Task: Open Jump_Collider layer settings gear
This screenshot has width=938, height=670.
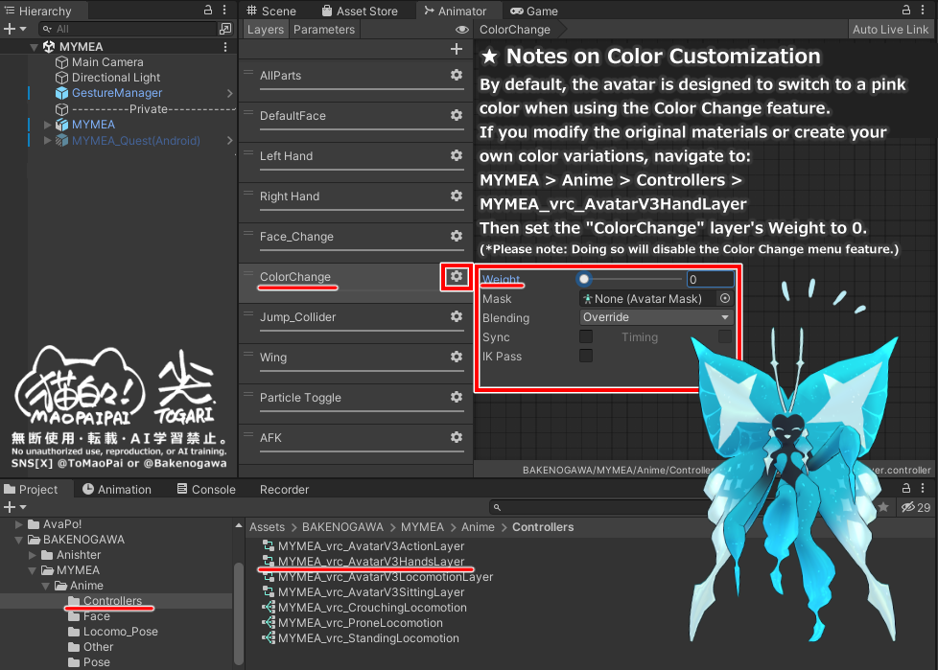Action: click(457, 316)
